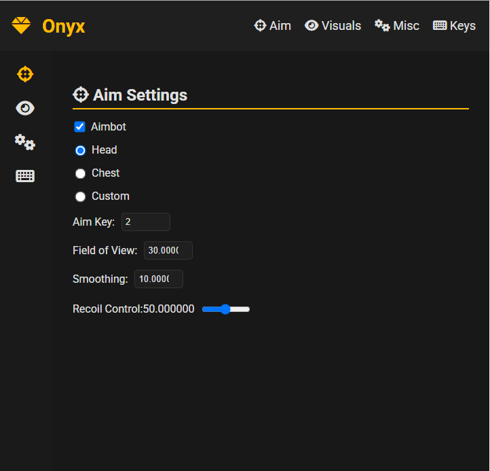
Task: Select the Chest radio button
Action: [80, 174]
